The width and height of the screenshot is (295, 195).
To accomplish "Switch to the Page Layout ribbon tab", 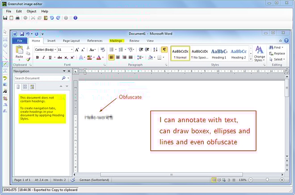I will point(72,41).
